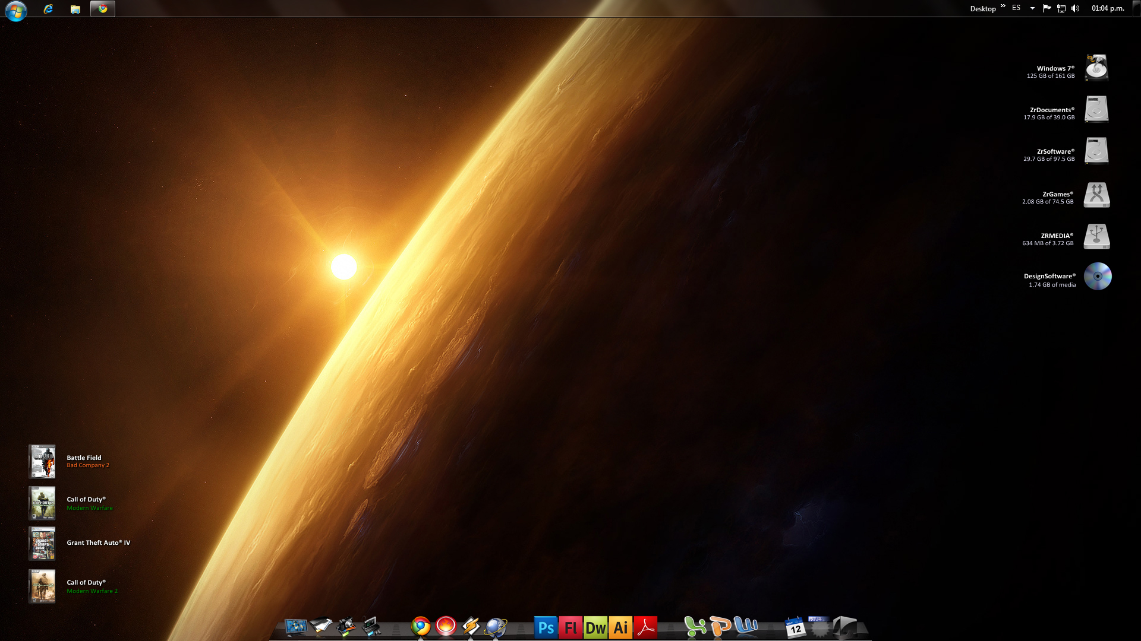
Task: Switch to the Chrome window in taskbar
Action: coord(103,8)
